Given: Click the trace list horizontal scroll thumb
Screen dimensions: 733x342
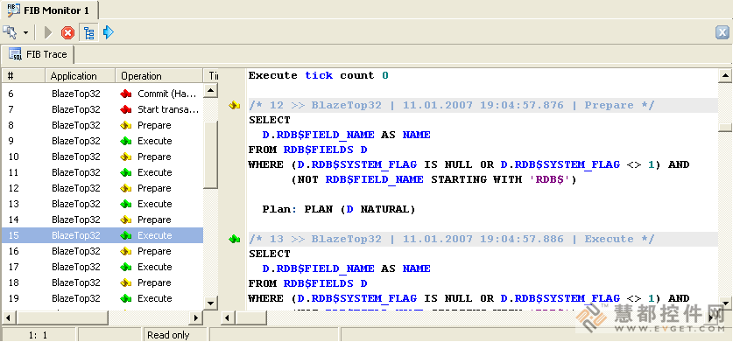Looking at the screenshot, I should click(62, 318).
